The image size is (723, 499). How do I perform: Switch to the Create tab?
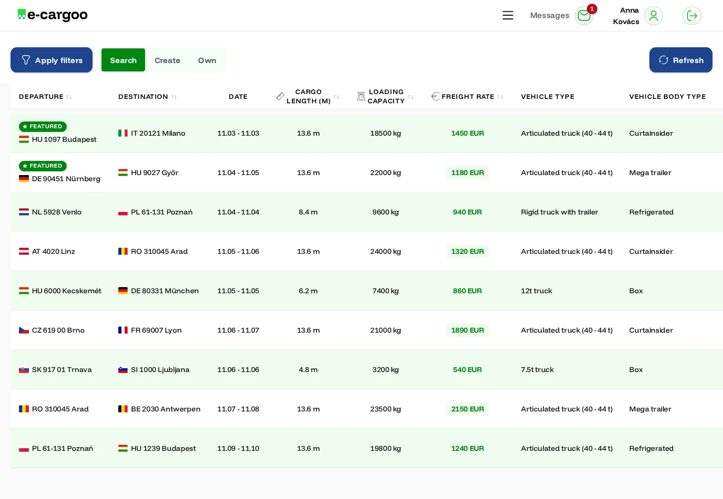(167, 60)
